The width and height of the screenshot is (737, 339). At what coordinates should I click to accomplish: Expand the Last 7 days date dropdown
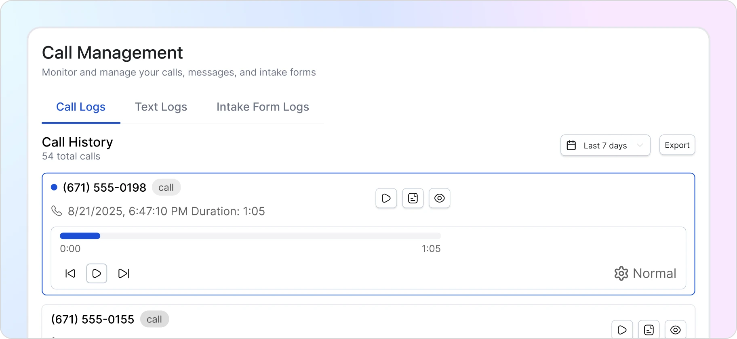click(x=605, y=145)
